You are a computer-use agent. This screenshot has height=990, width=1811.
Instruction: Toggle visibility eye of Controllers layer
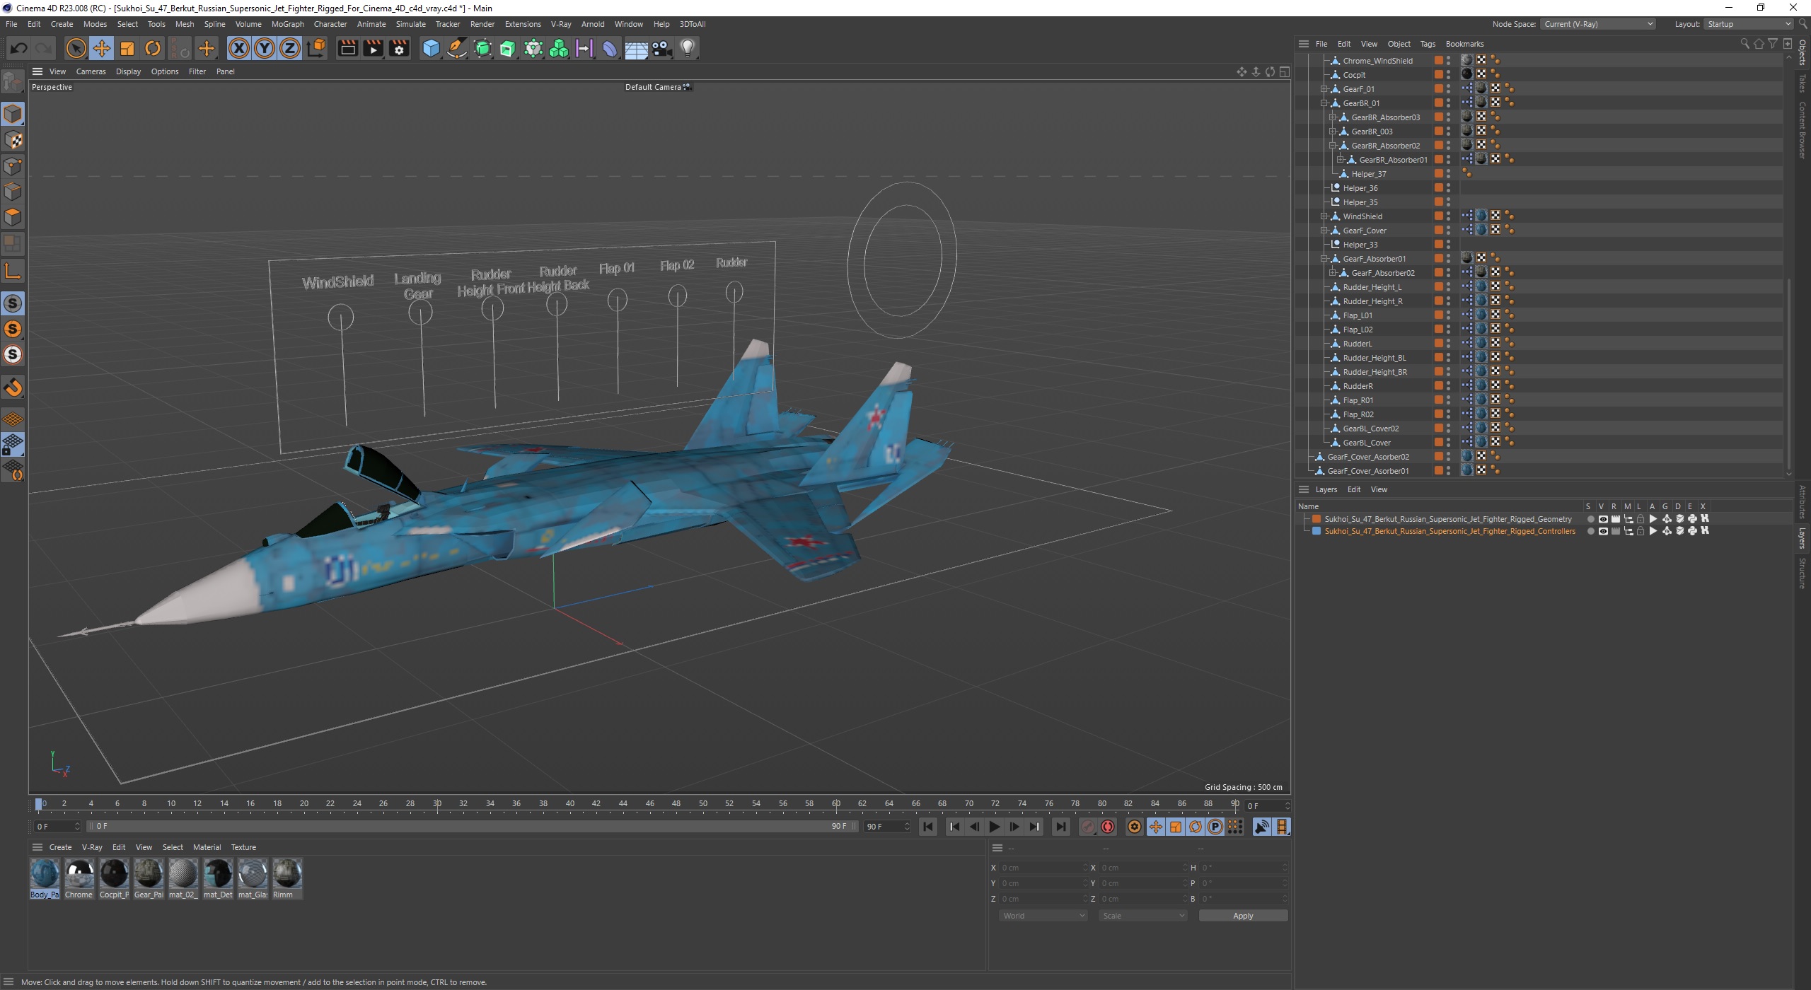tap(1602, 531)
